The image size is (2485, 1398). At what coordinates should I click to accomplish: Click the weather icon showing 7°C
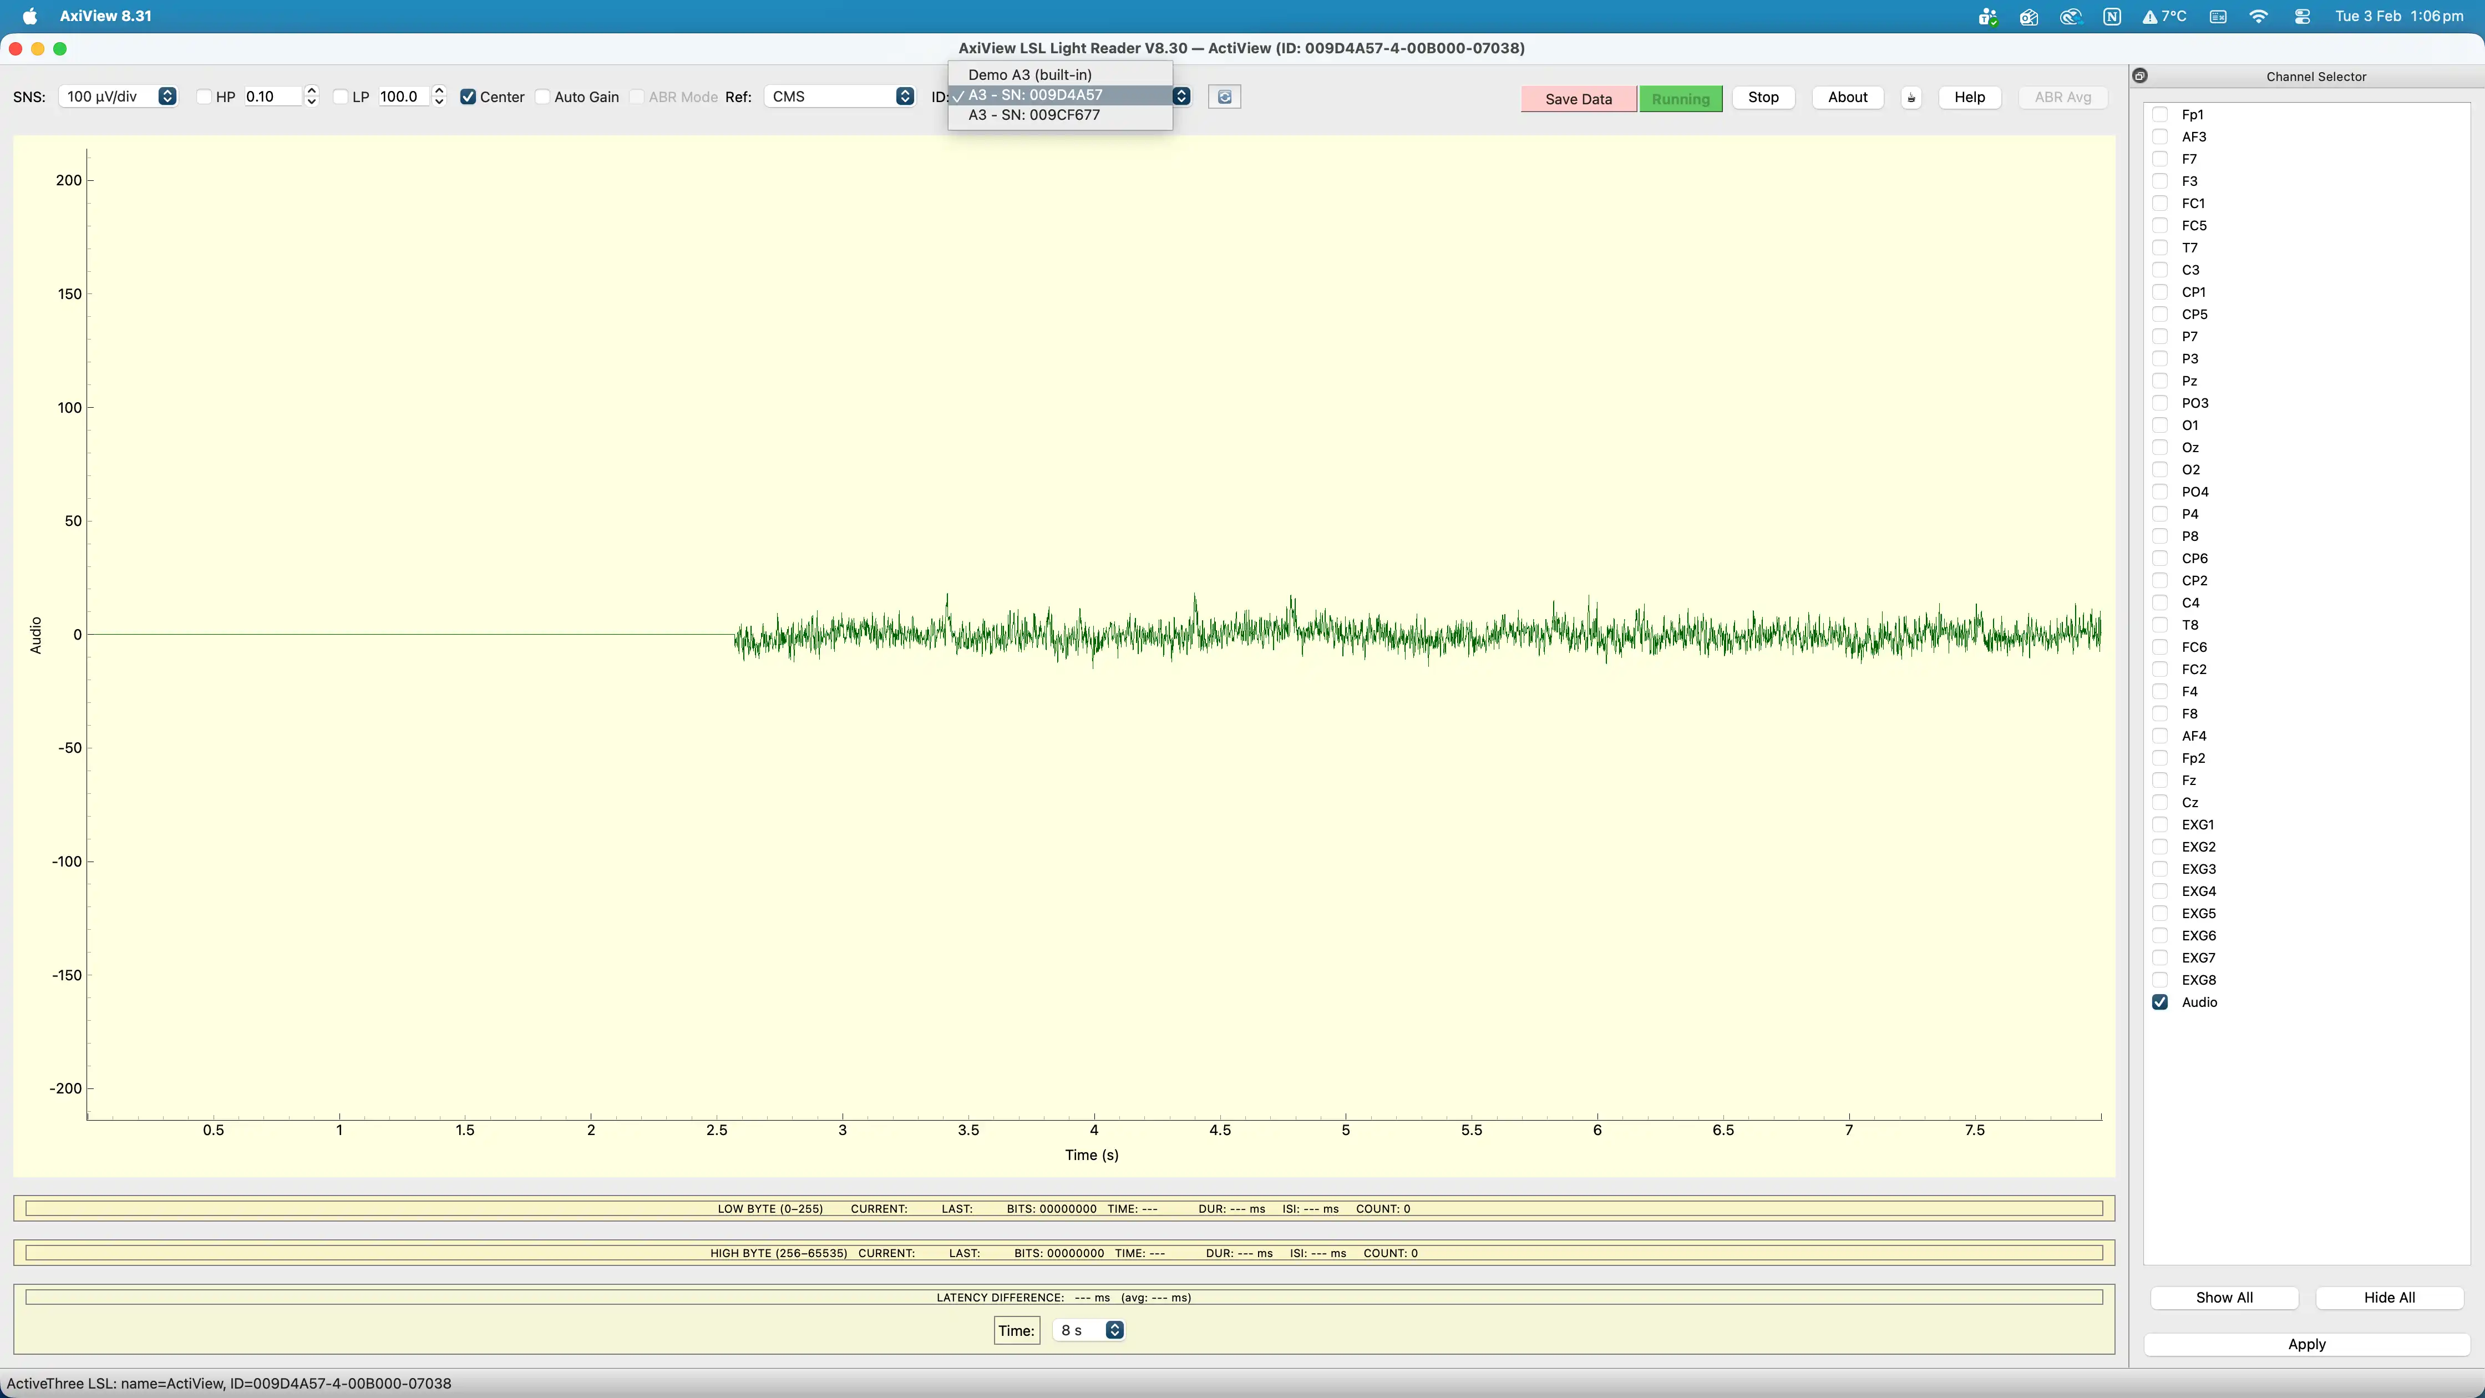pos(2164,17)
